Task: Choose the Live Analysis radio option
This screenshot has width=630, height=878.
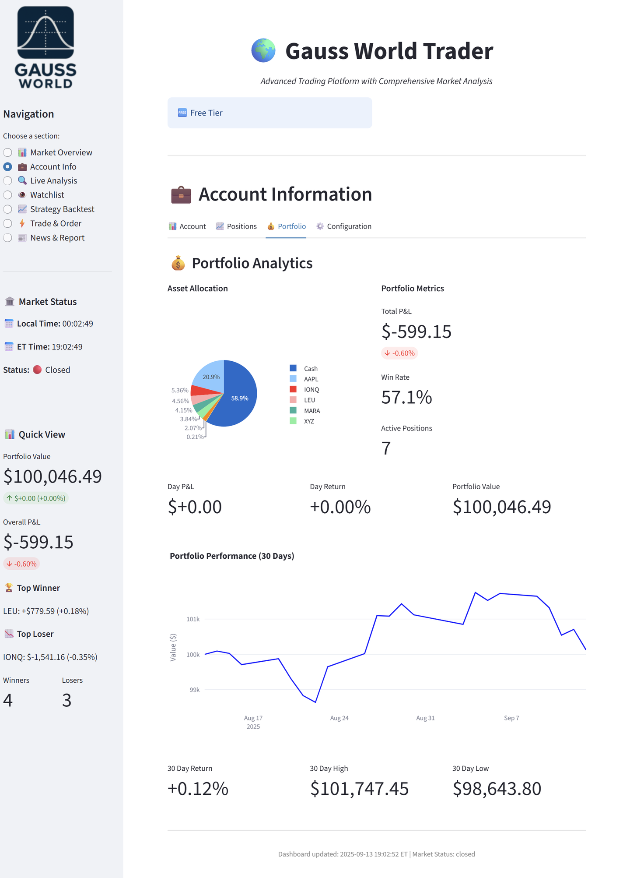Action: click(x=8, y=181)
